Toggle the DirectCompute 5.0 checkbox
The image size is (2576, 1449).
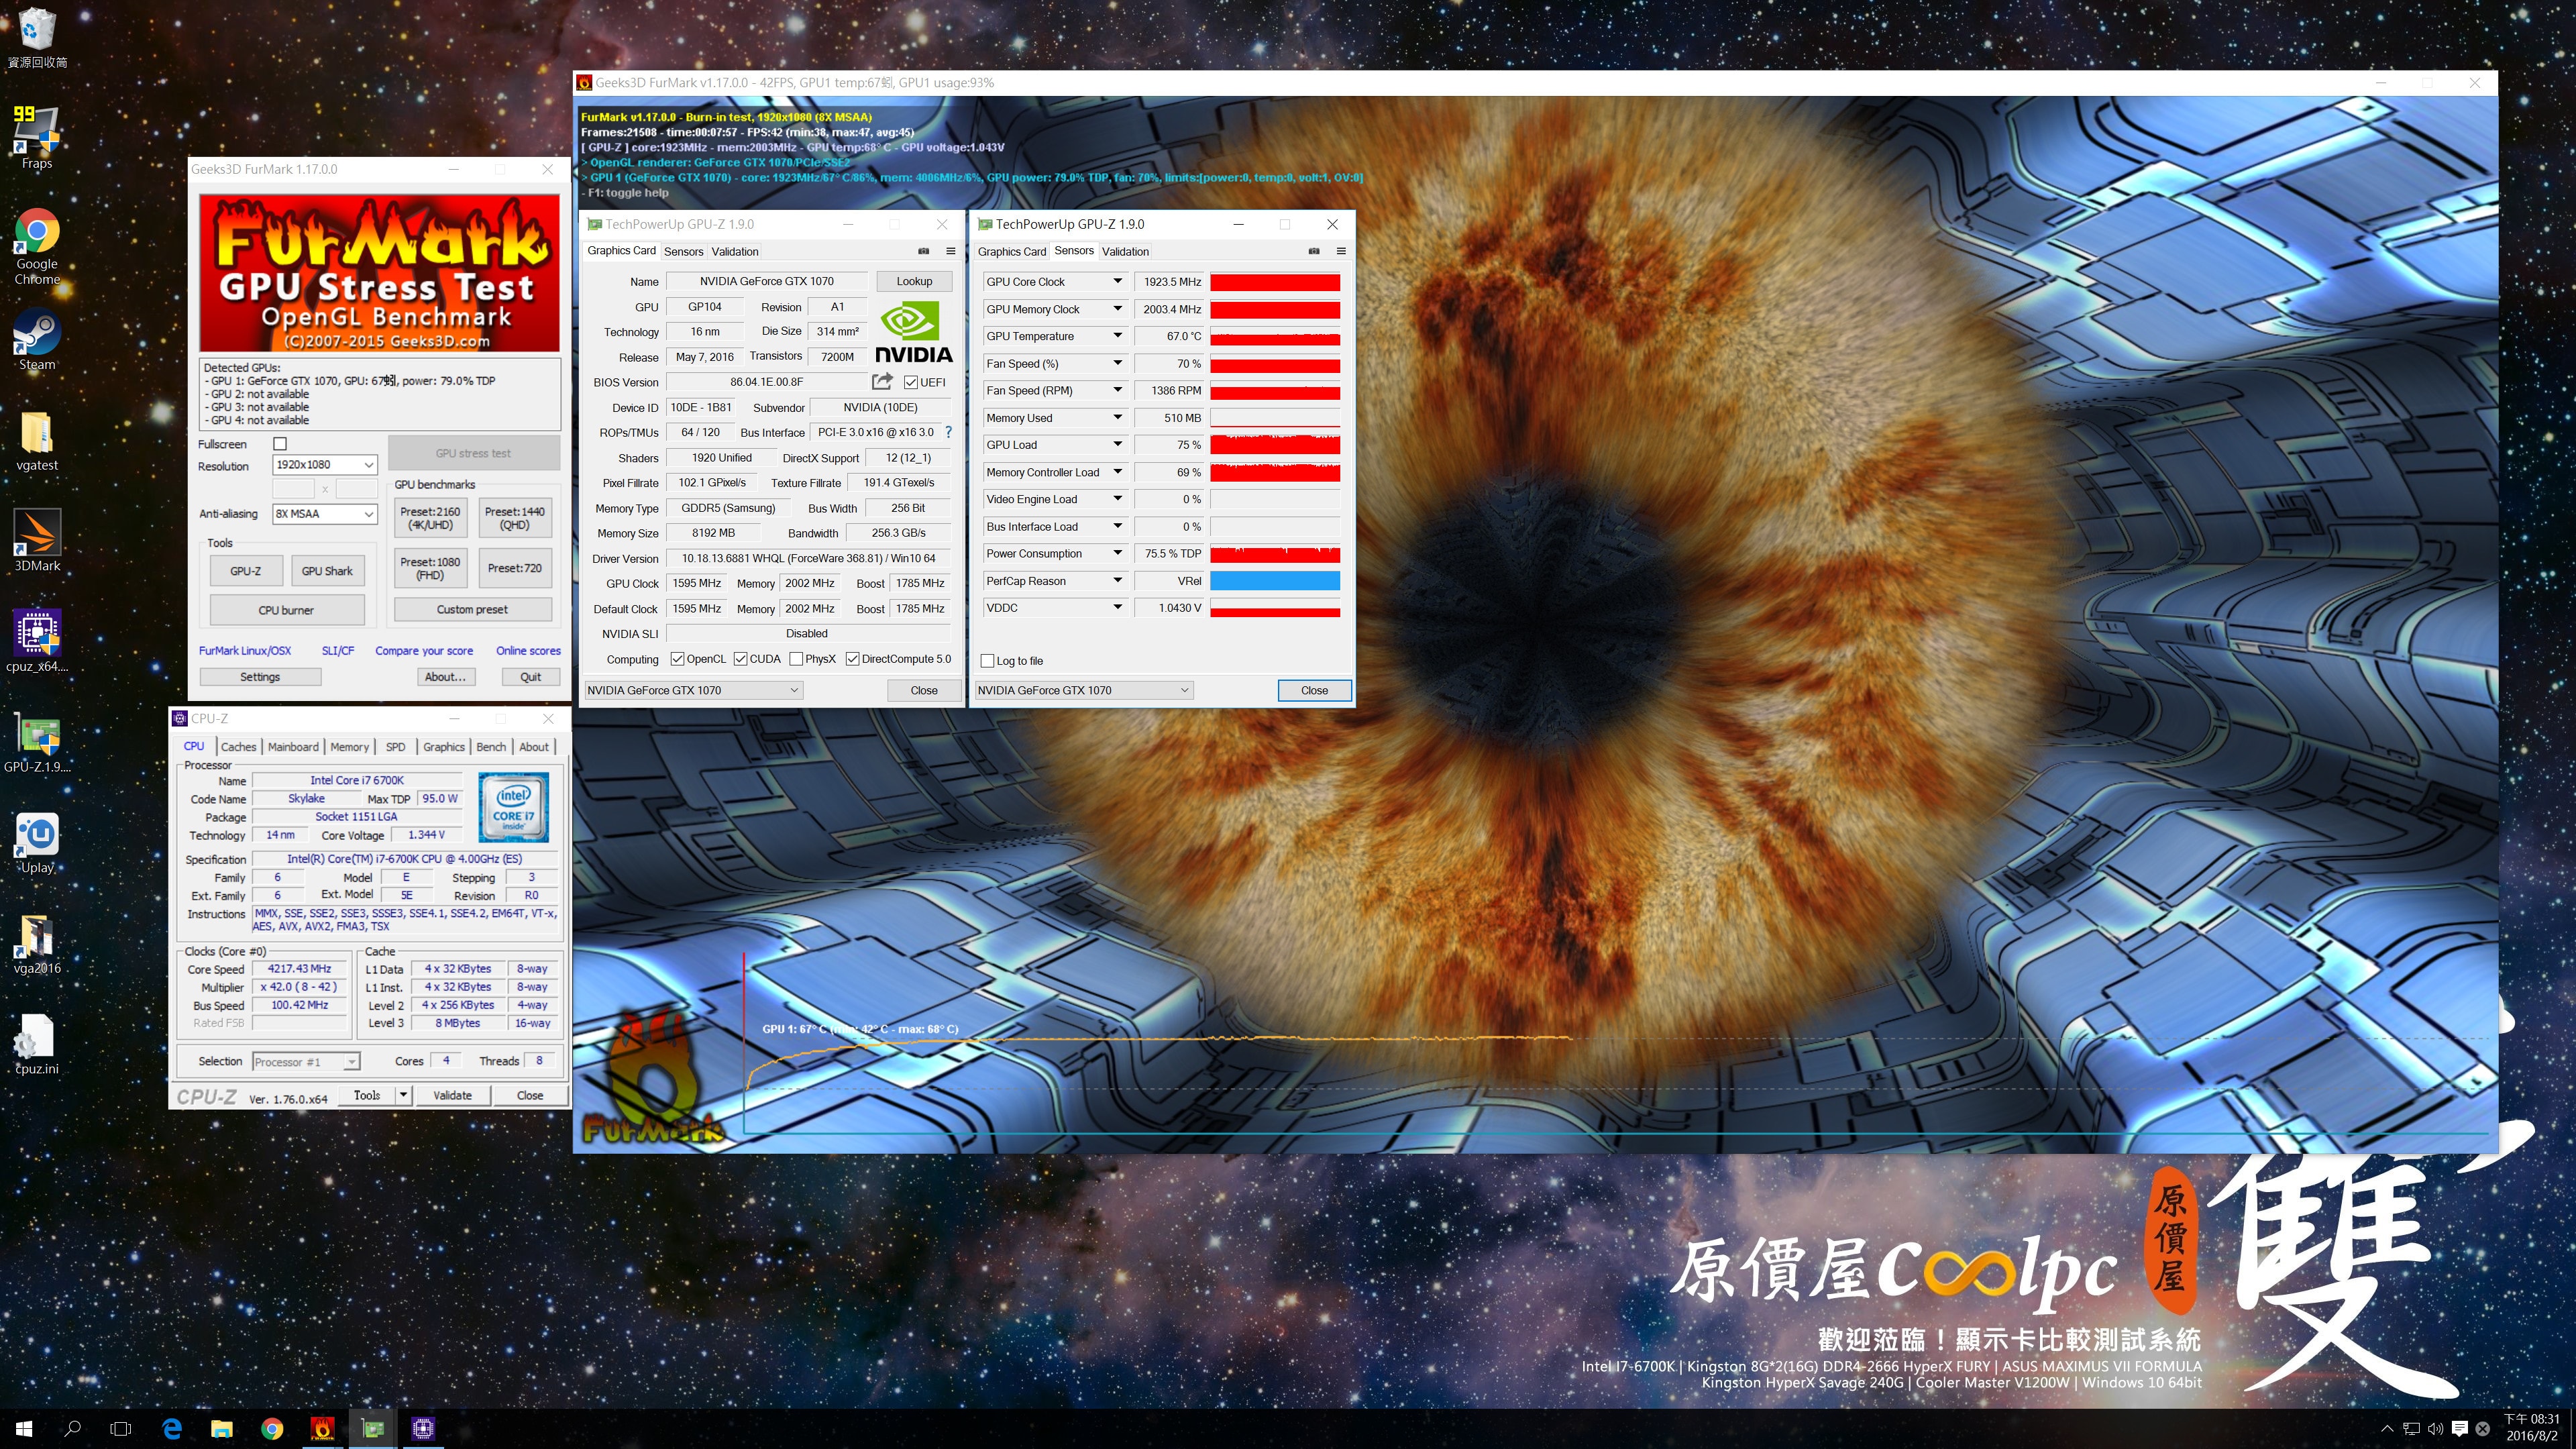852,658
